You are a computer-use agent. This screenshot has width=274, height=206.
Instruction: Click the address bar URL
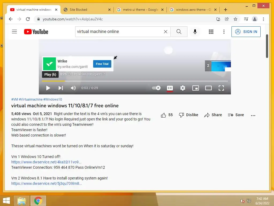73,19
